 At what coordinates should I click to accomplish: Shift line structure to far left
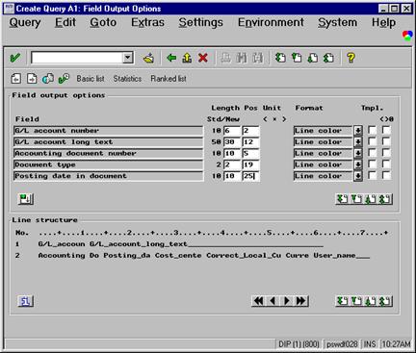coord(258,301)
